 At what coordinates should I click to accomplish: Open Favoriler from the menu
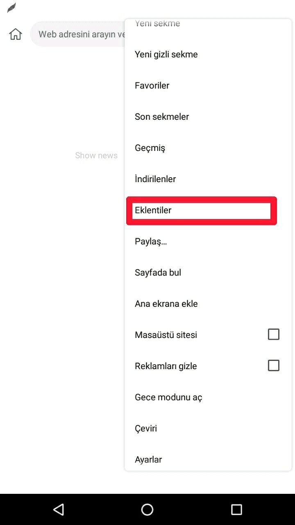152,86
